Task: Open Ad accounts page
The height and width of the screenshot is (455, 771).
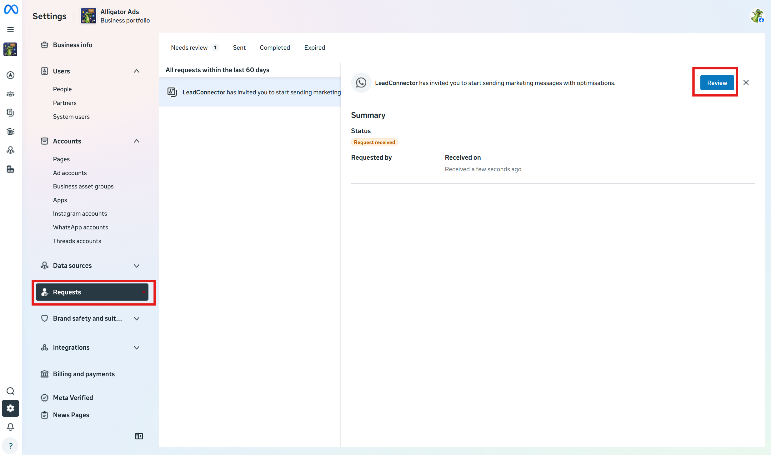Action: [x=70, y=173]
